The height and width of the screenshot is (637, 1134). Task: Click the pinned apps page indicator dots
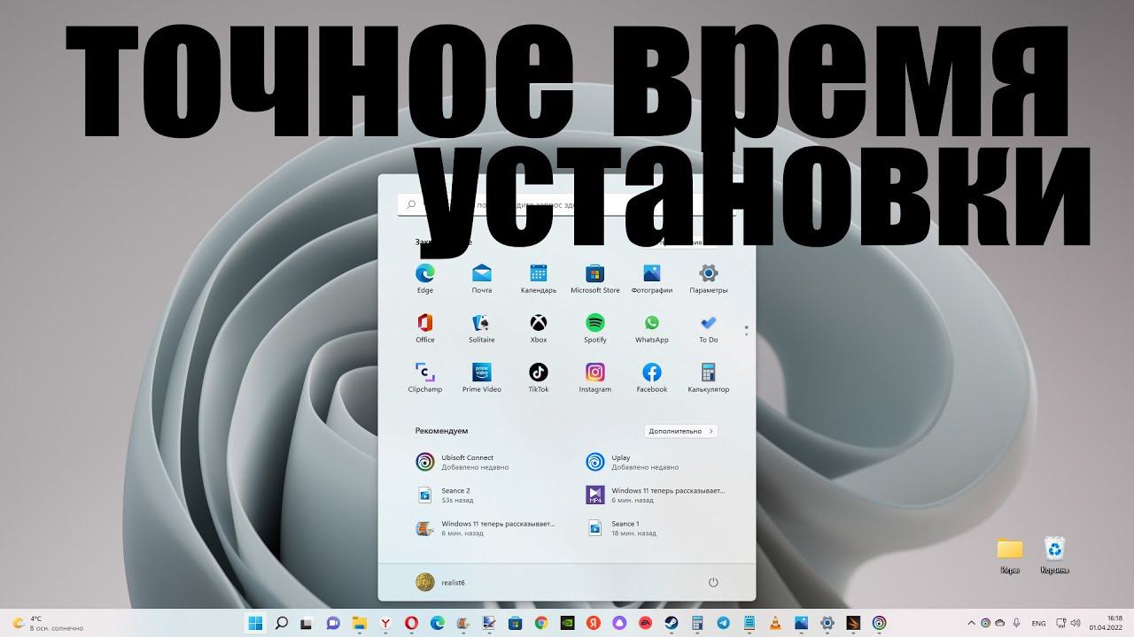click(x=747, y=331)
